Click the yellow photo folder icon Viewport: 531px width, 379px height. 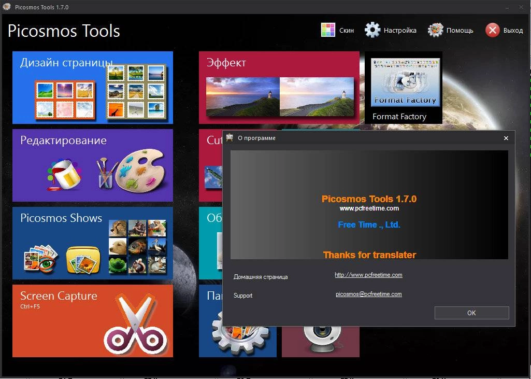83,260
